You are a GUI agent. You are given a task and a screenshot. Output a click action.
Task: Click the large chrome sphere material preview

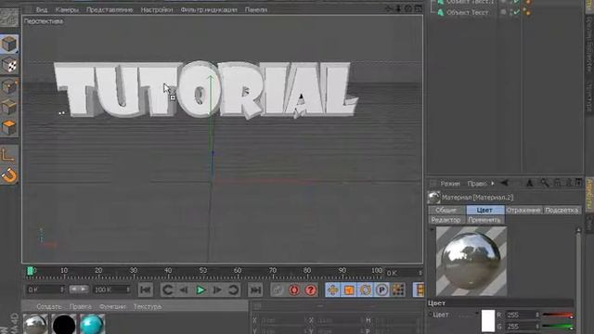(x=471, y=262)
